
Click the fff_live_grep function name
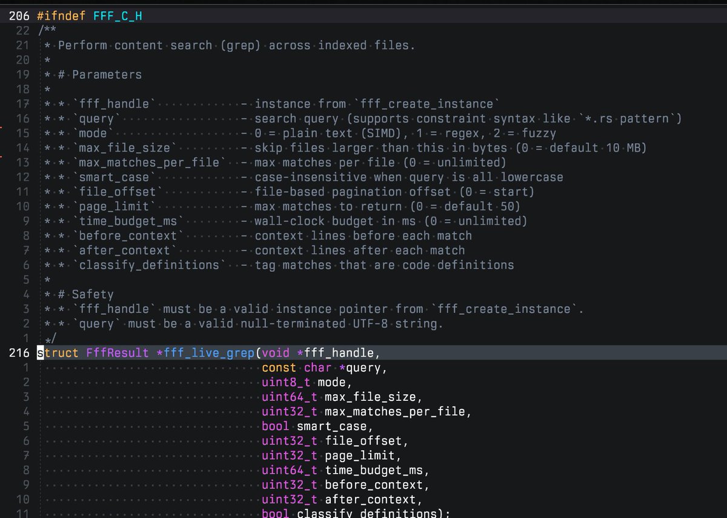click(x=209, y=353)
